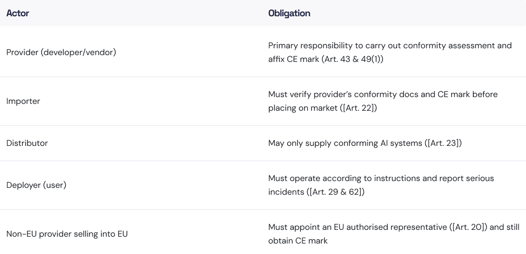The width and height of the screenshot is (526, 254).
Task: Open the Art. 29 & 62 reference
Action: pyautogui.click(x=336, y=192)
